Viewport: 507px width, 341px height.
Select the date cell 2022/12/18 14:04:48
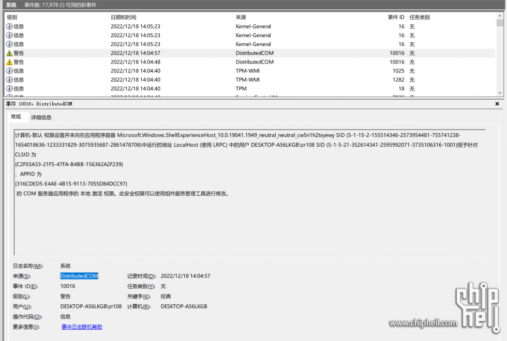coord(136,62)
